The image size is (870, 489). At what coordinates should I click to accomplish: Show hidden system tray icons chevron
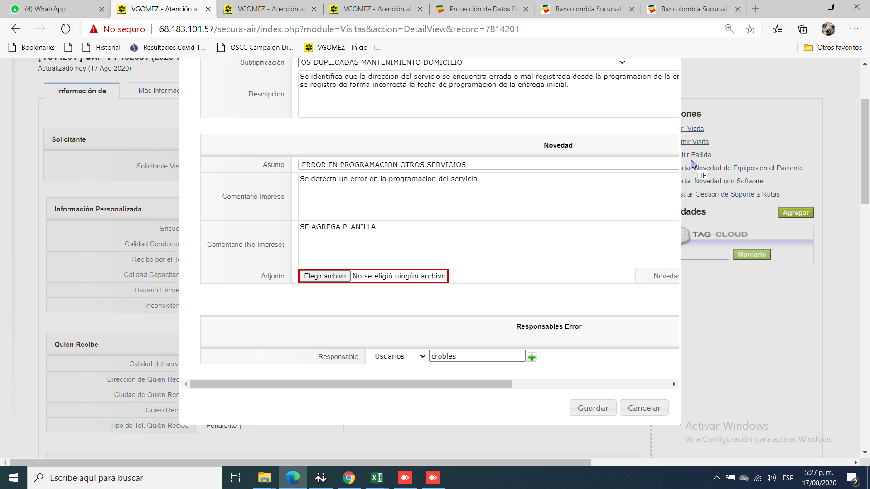click(716, 478)
